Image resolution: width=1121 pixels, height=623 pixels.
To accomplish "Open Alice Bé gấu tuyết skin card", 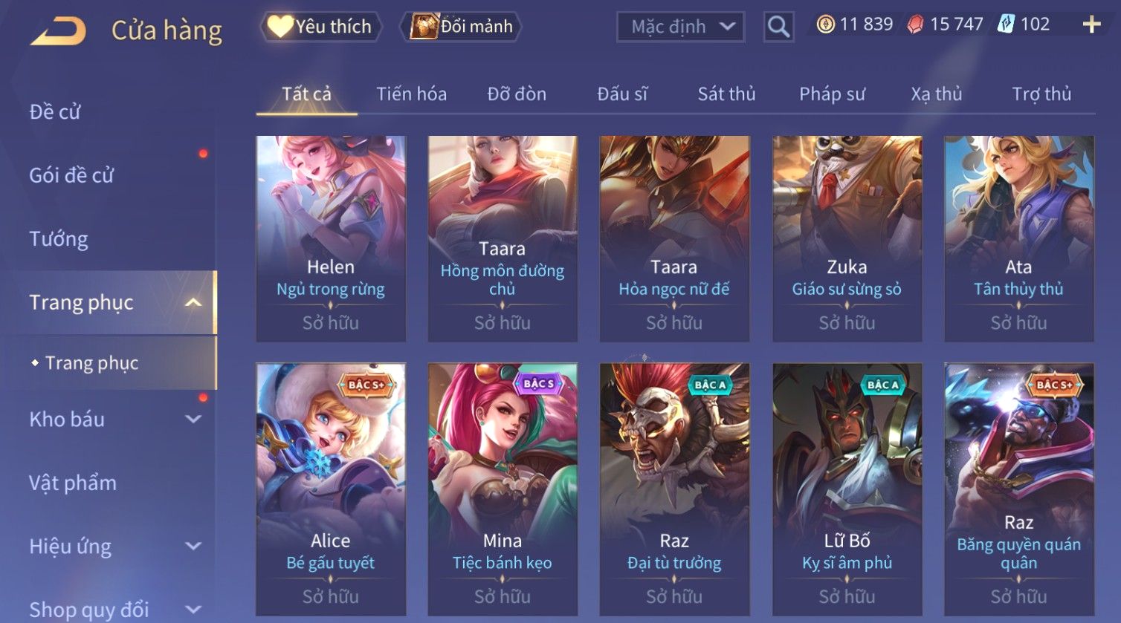I will coord(331,490).
